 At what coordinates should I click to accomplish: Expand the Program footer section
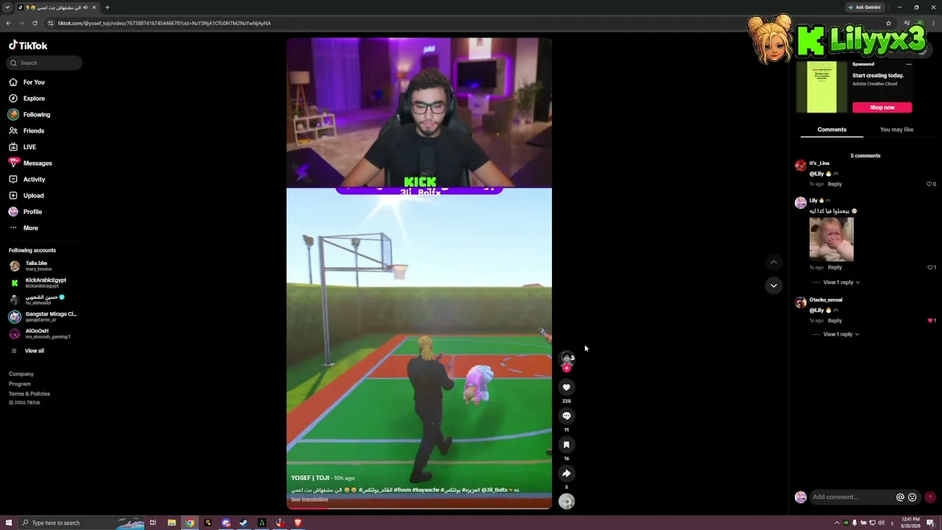click(x=20, y=384)
